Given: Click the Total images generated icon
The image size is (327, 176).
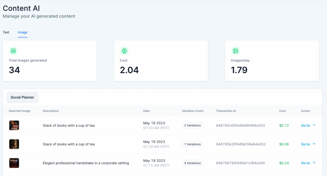Looking at the screenshot, I should 13,51.
